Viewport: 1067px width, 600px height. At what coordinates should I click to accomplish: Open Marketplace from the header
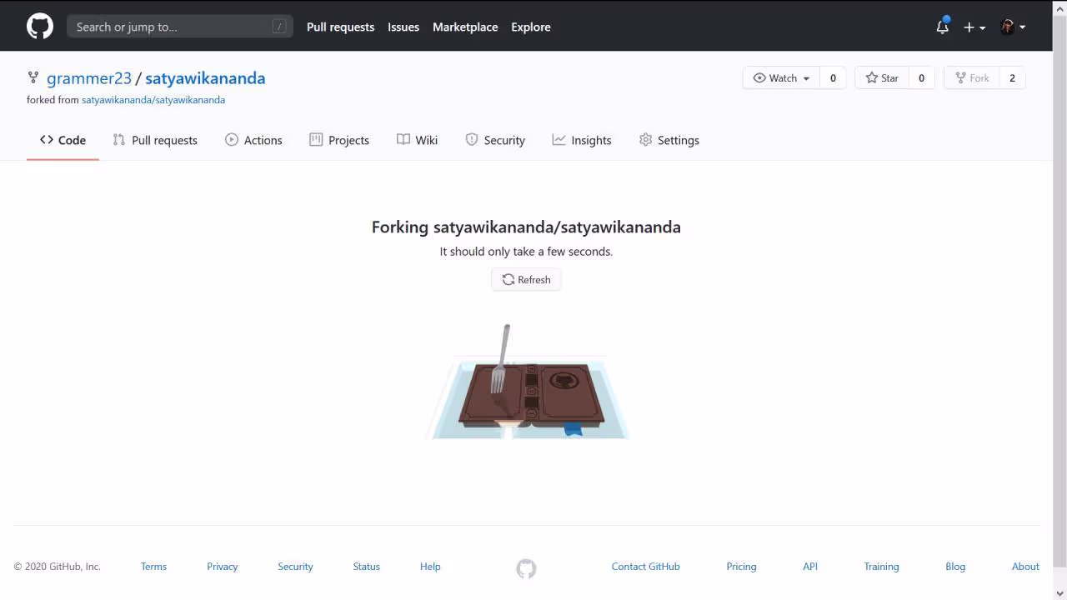465,27
